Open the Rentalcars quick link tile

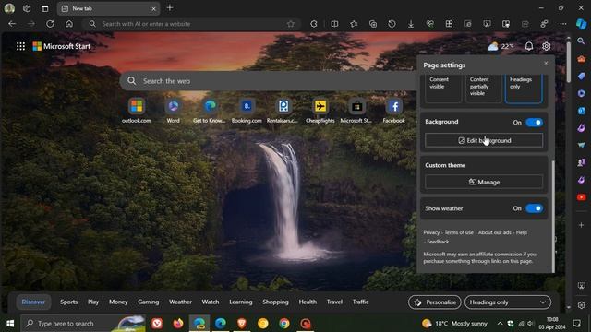(283, 111)
